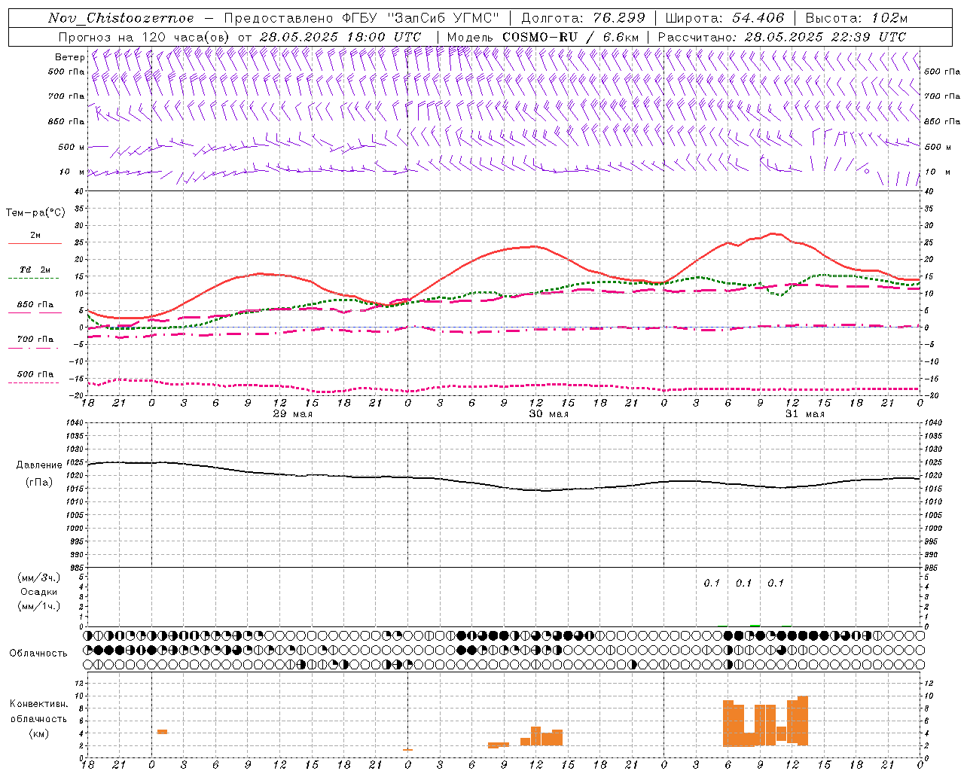Screen dimensions: 964x771
Task: Click the 'Конвективн.' convective cloud label
Action: [x=38, y=704]
